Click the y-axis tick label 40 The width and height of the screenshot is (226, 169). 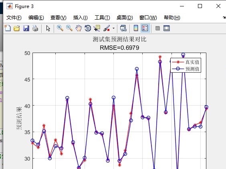pos(27,106)
